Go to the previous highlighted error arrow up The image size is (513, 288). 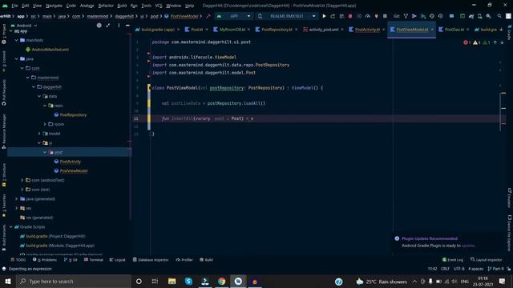coord(495,42)
